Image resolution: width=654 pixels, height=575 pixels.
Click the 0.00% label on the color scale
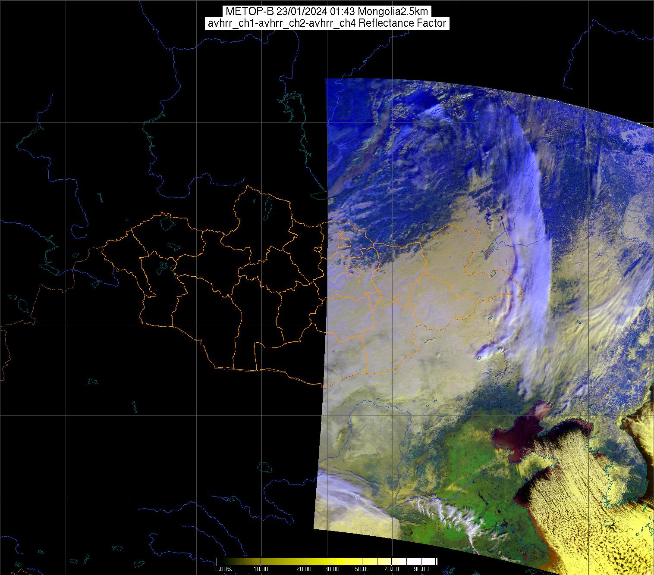tap(224, 569)
